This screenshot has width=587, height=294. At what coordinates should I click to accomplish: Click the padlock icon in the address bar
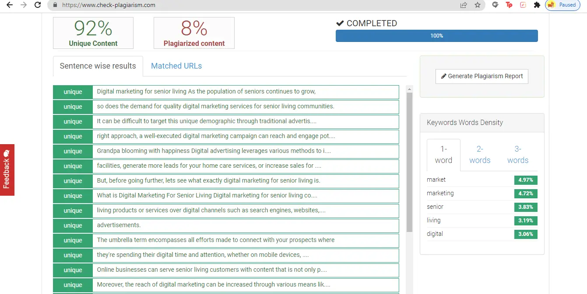click(x=54, y=5)
